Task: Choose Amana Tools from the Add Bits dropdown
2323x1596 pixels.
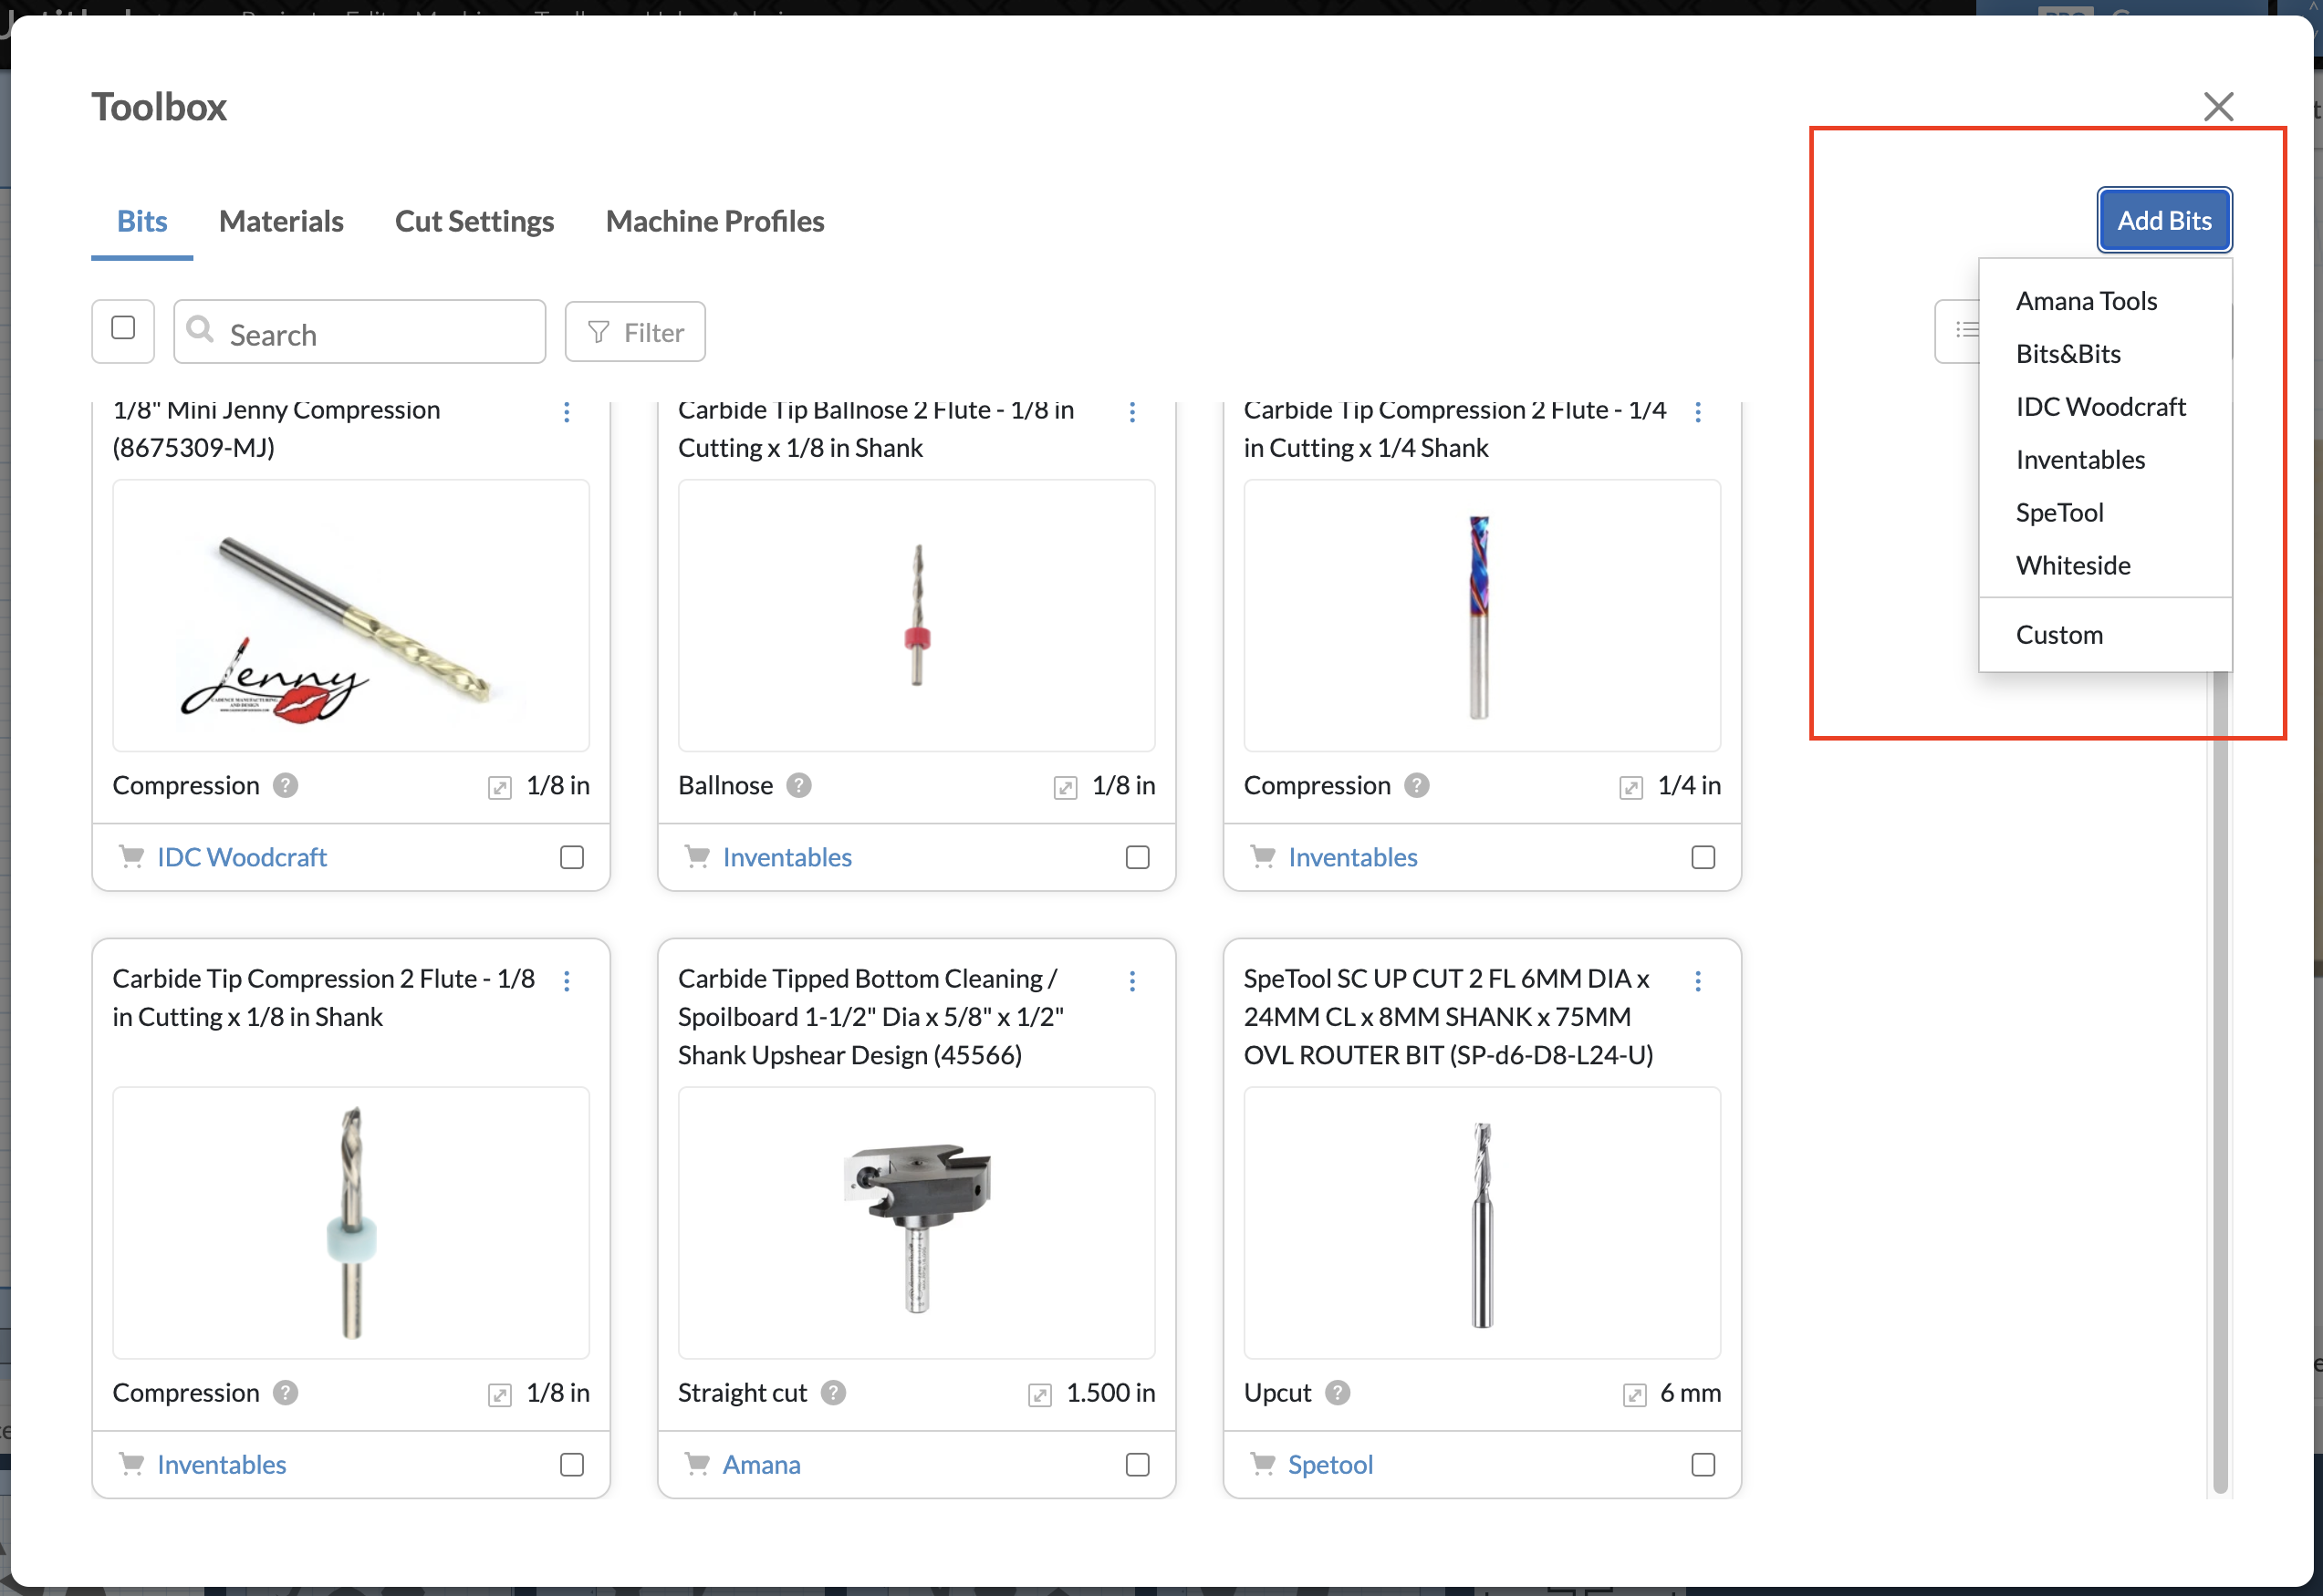Action: (x=2086, y=300)
